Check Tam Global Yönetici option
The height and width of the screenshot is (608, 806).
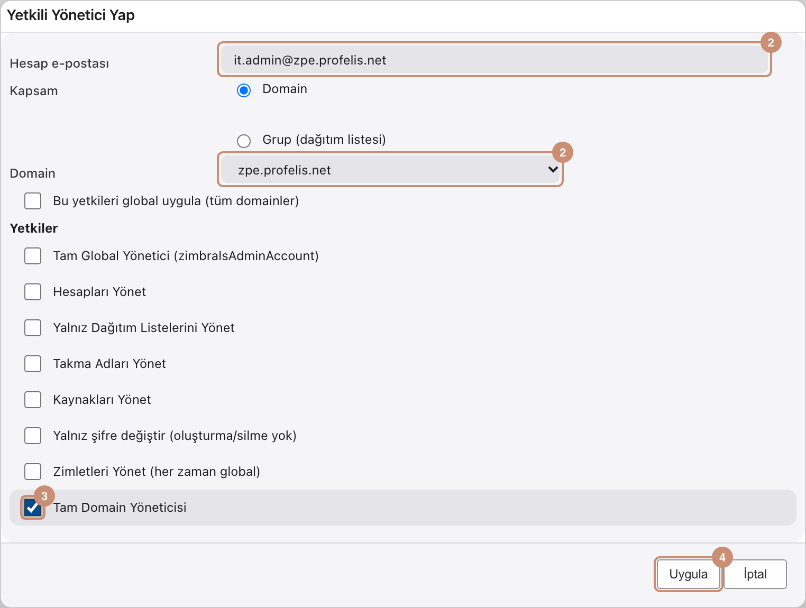[x=33, y=256]
